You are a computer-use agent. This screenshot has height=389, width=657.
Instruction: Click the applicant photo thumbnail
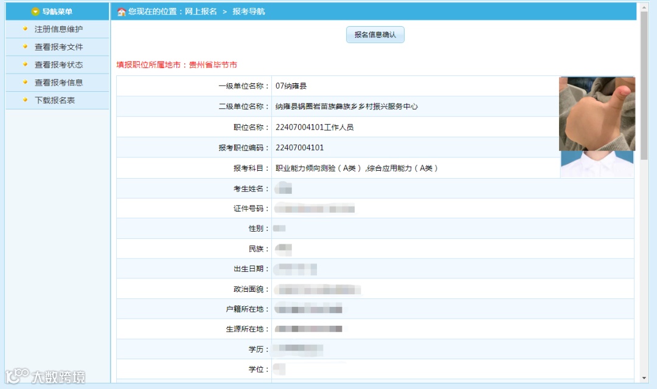tap(597, 127)
